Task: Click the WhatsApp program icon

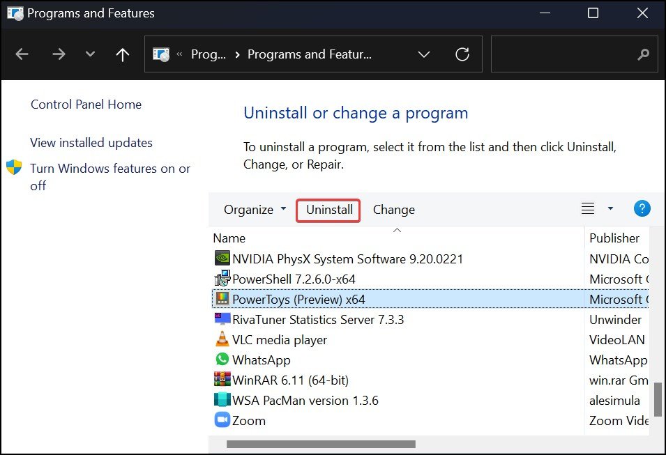Action: 222,360
